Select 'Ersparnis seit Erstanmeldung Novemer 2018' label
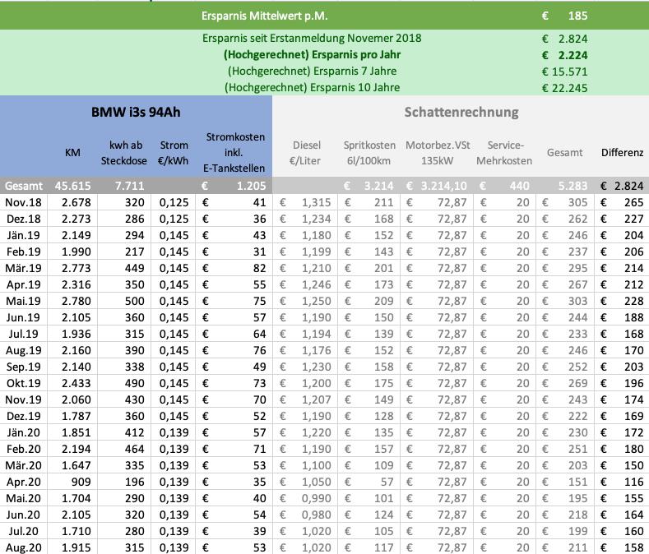 [x=312, y=38]
